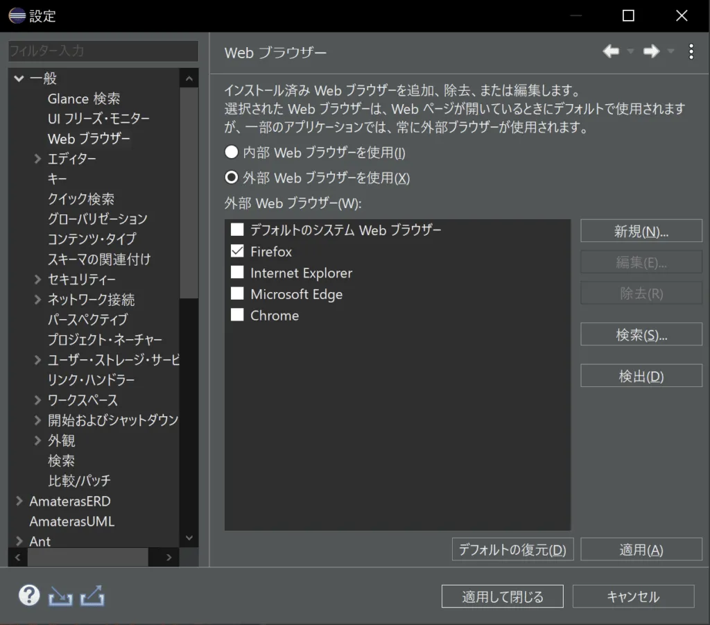The image size is (710, 625).
Task: Click 適用して閉じる button
Action: pos(503,597)
